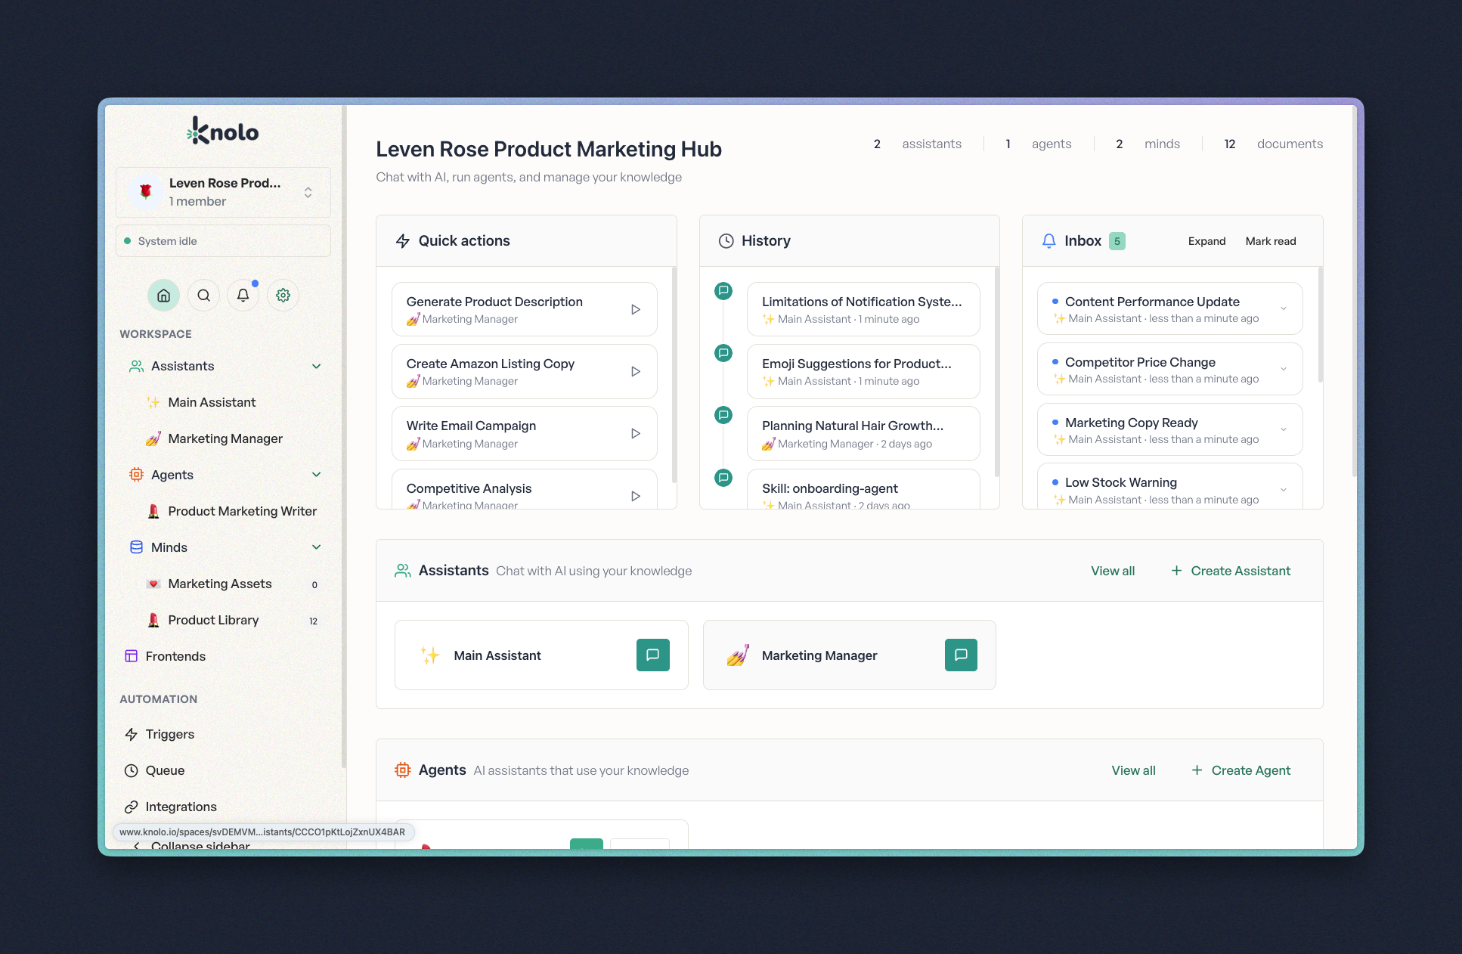Open Limitations of Notification Syste... history entry
The height and width of the screenshot is (954, 1462).
click(863, 309)
